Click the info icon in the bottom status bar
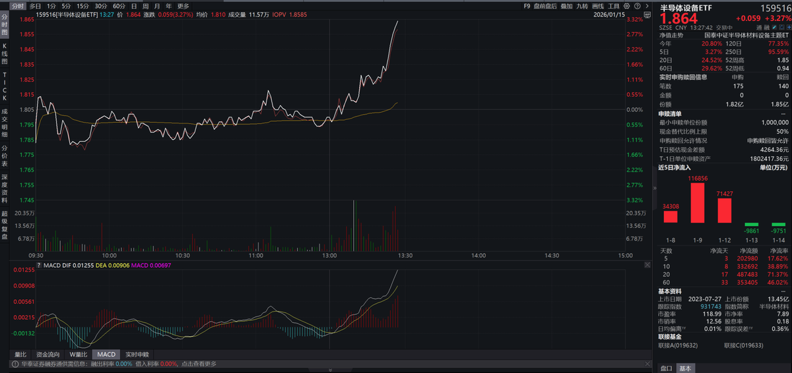The image size is (792, 373). point(15,364)
